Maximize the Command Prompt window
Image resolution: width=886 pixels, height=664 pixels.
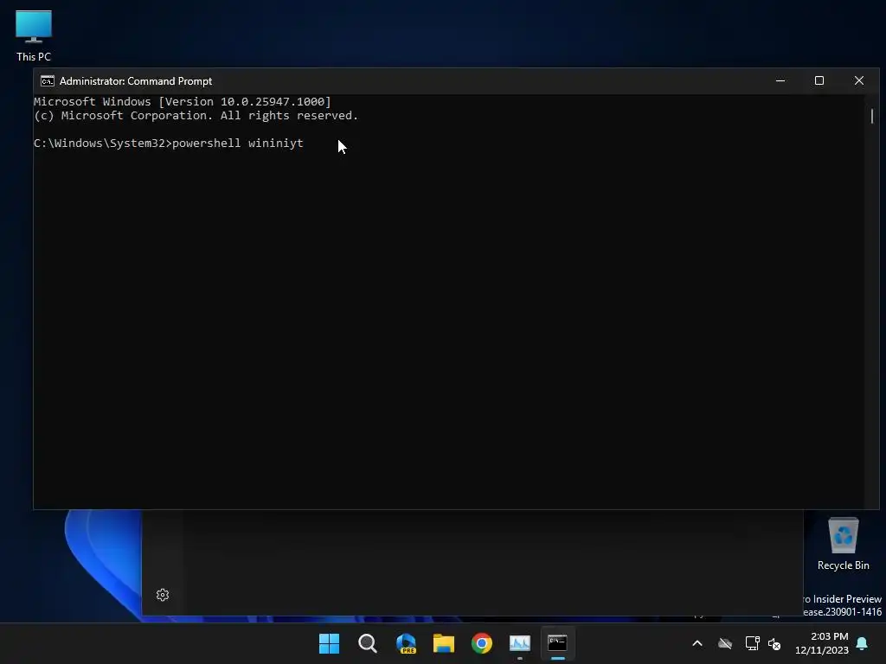click(x=819, y=80)
